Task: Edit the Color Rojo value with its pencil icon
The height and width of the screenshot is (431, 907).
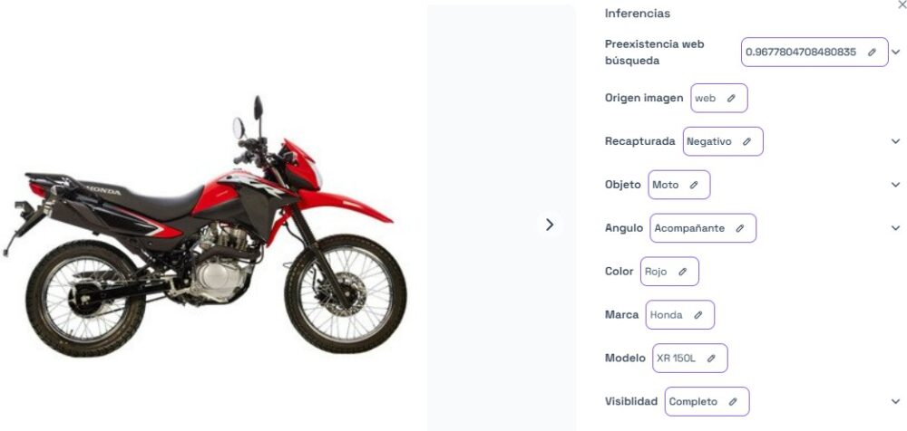Action: [683, 272]
